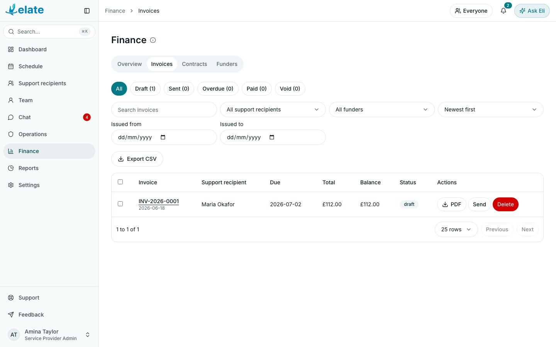Click the Status column header
556x347 pixels.
click(408, 182)
